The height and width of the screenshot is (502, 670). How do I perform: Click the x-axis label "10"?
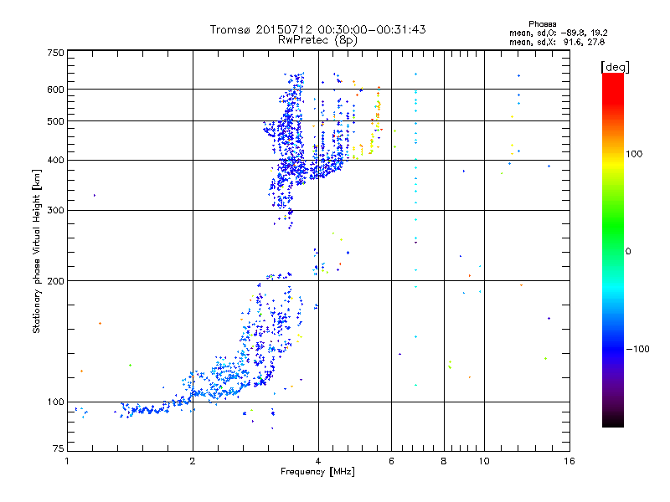point(484,461)
